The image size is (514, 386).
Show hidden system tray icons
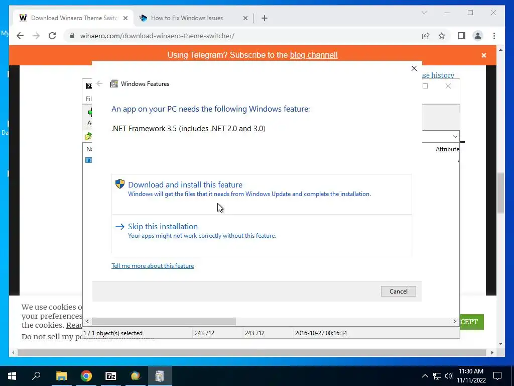tap(425, 376)
